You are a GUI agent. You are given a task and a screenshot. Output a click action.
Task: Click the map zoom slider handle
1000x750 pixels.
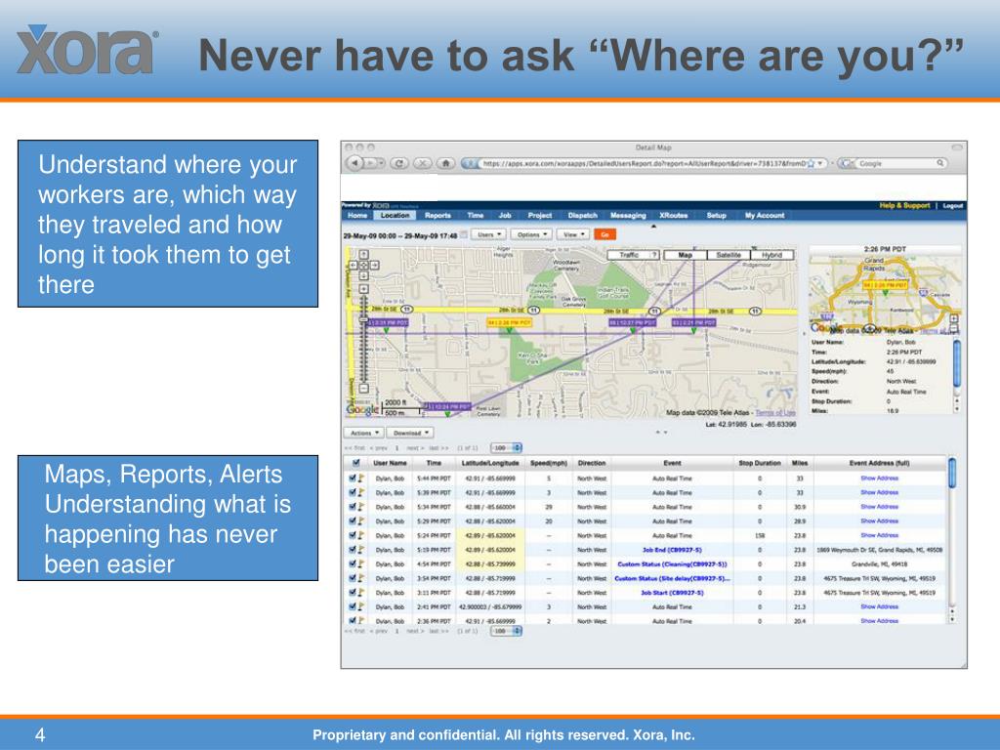pos(363,319)
